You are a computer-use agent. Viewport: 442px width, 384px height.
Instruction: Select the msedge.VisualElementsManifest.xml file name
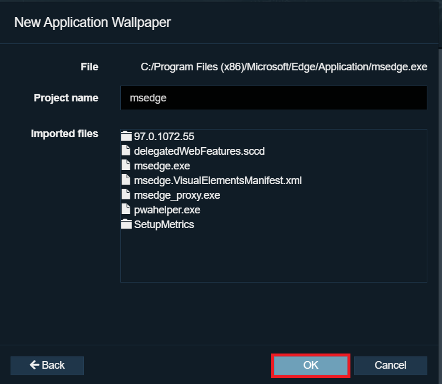pos(218,181)
